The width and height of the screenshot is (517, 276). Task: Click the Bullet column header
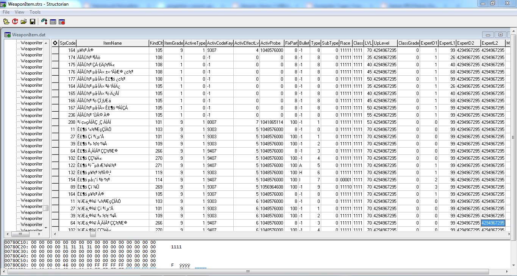(x=304, y=43)
